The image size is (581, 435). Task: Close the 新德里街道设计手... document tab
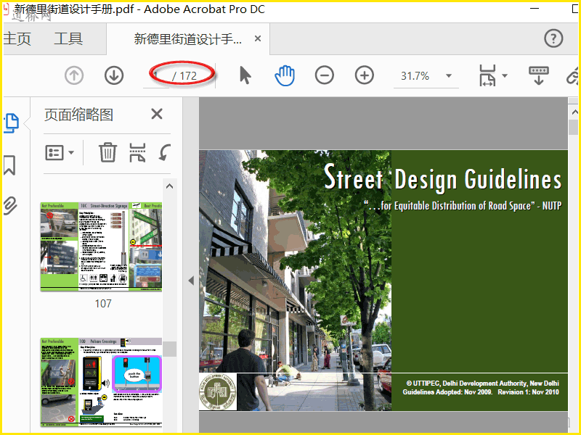(258, 38)
